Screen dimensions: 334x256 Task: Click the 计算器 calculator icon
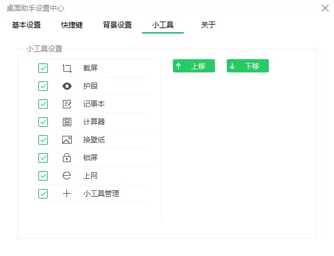tap(67, 122)
